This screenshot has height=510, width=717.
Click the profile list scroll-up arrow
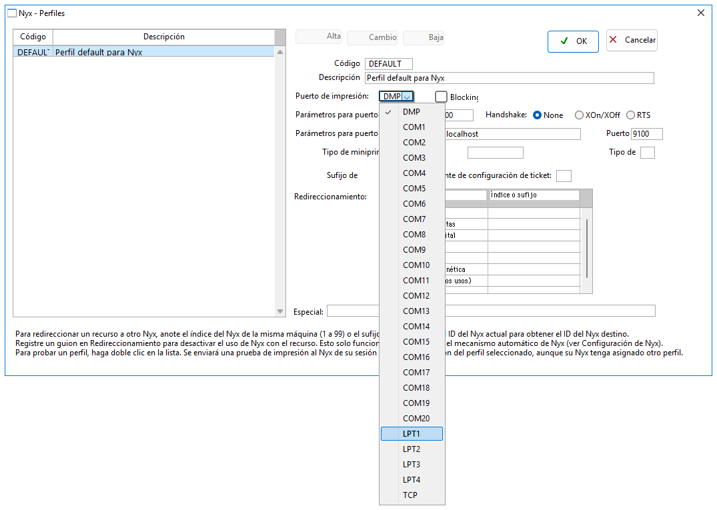click(280, 52)
